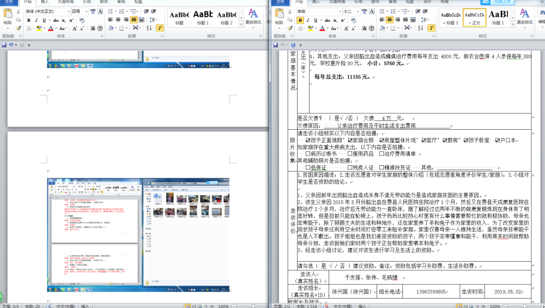The width and height of the screenshot is (545, 308).
Task: Click Save icon in right quick access toolbar
Action: click(x=276, y=45)
